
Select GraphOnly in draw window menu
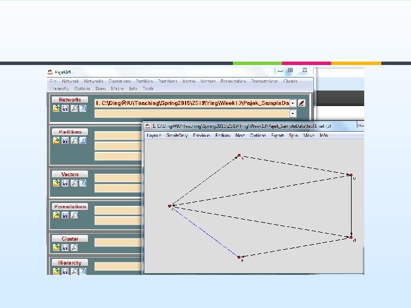click(177, 135)
